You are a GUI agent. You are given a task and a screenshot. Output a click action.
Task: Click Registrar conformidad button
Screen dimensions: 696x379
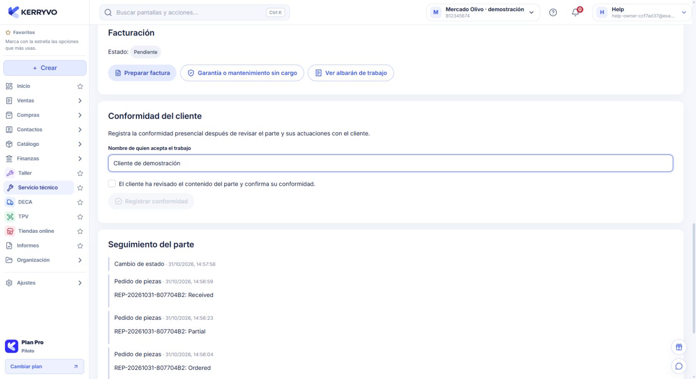(x=151, y=201)
